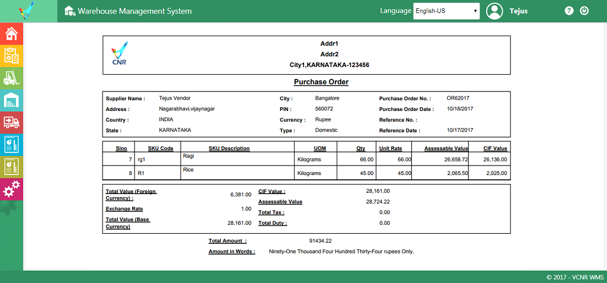Click the Tejus username in header

coord(518,11)
